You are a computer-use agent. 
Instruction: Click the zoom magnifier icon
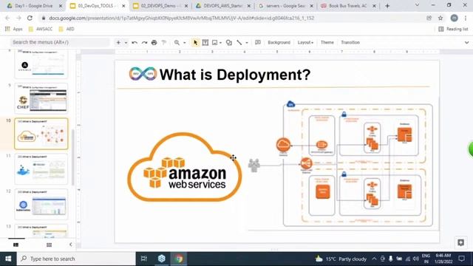point(177,43)
